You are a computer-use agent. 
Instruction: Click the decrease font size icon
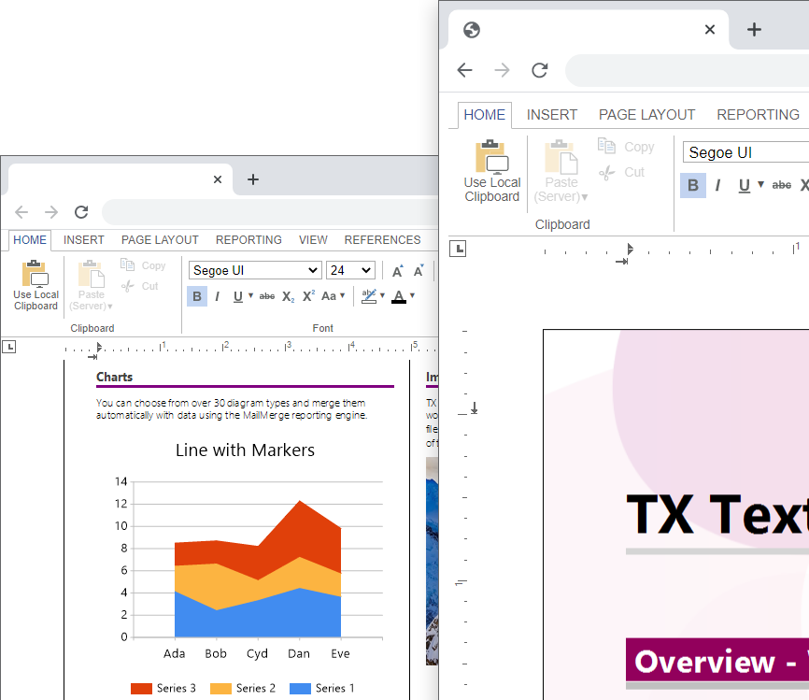419,271
